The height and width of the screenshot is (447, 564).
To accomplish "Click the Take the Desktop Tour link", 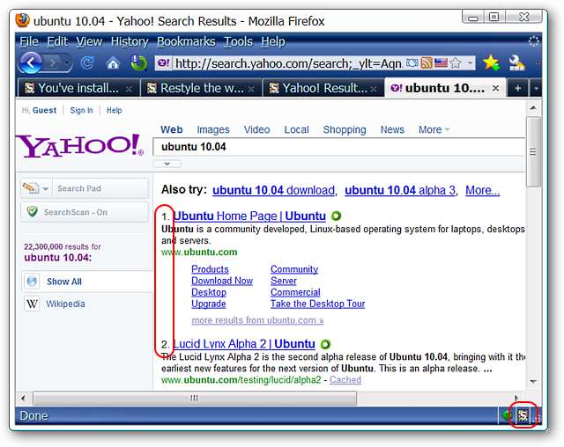I will (317, 304).
